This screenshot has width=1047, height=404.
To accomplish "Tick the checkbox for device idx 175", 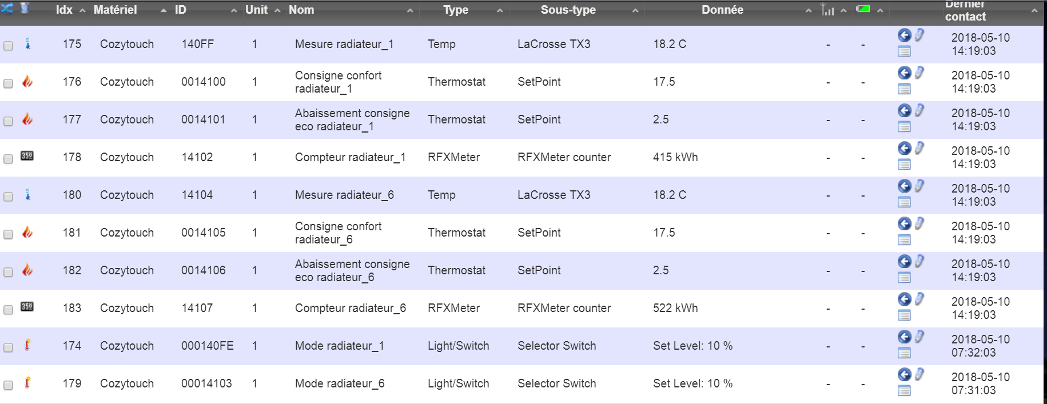I will click(8, 46).
